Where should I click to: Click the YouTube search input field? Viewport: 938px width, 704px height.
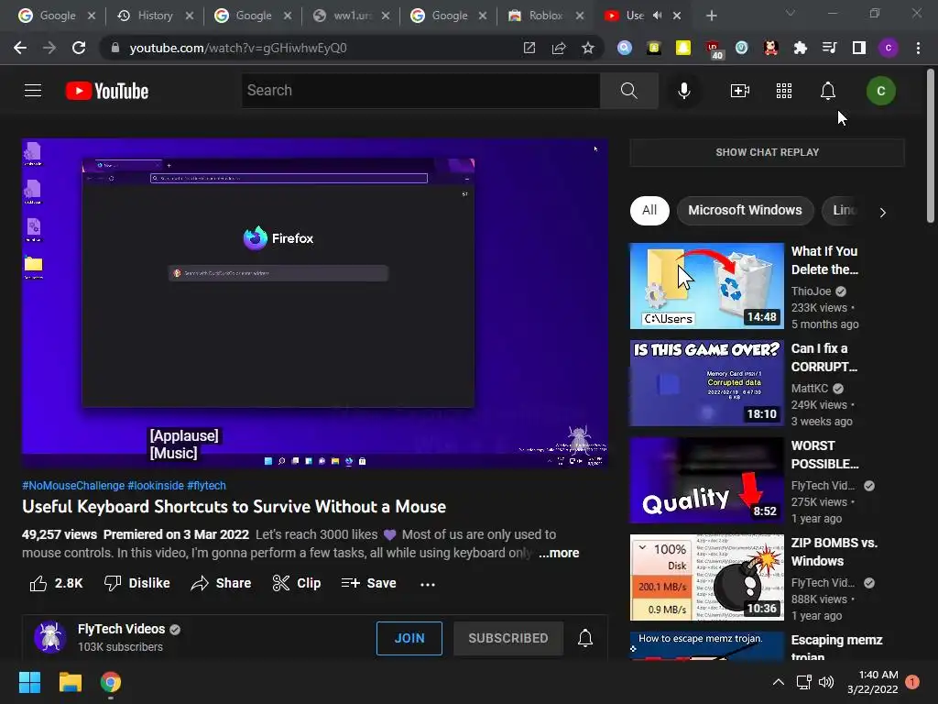420,91
